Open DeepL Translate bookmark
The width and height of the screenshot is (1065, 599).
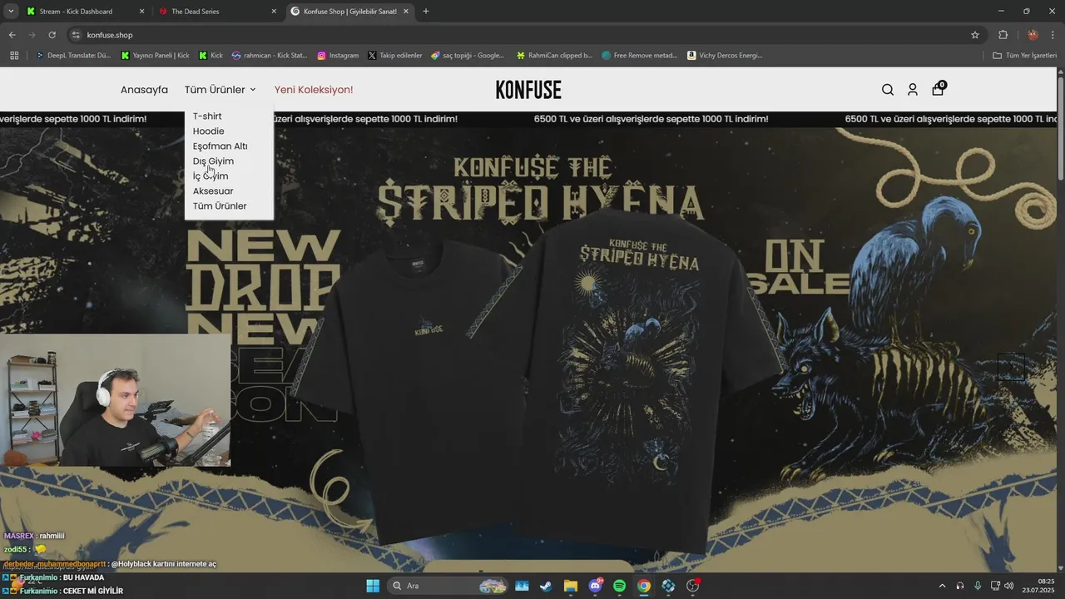[x=73, y=56]
